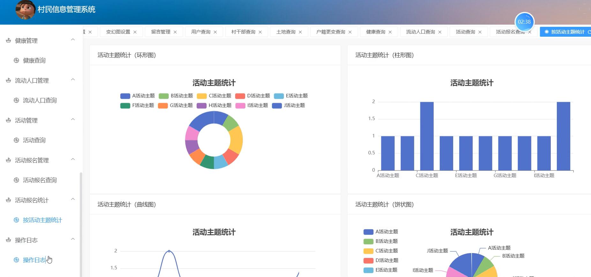
Task: Click the 操作日志 group menu icon
Action: click(x=9, y=240)
